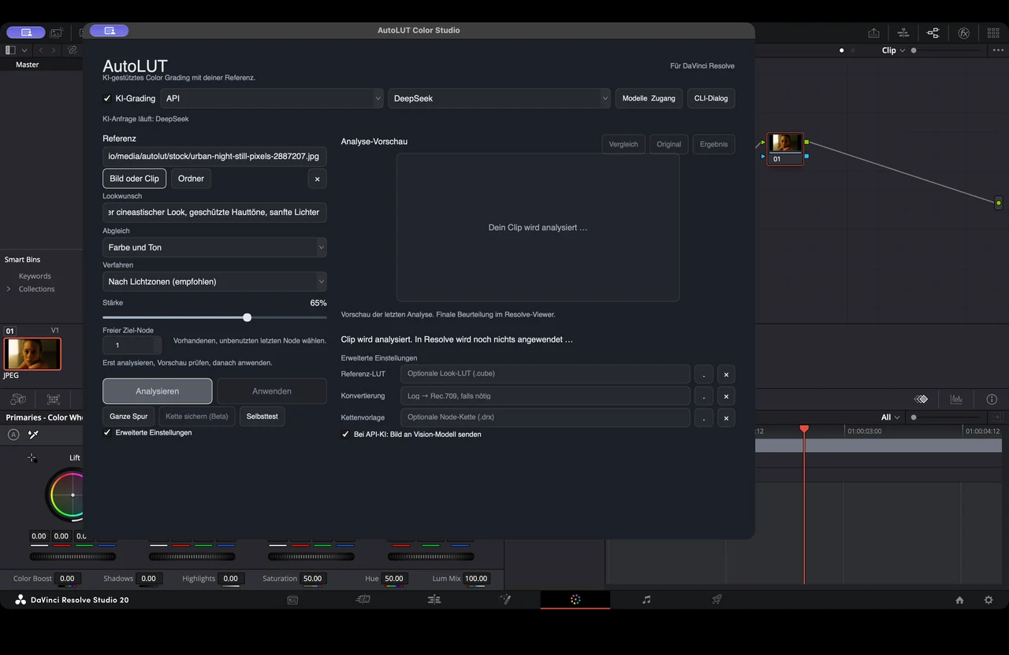
Task: Expand the Collections smart bin
Action: point(9,289)
